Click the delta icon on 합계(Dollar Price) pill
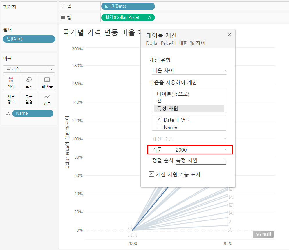The height and width of the screenshot is (250, 289). coord(149,17)
